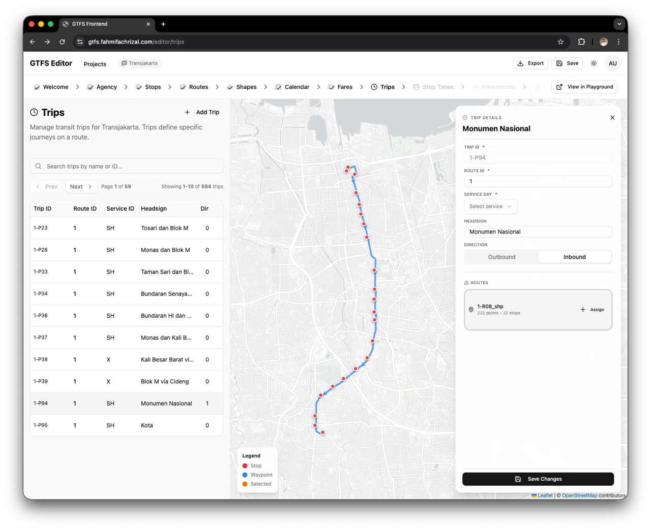The width and height of the screenshot is (651, 530).
Task: Open the Select service dropdown
Action: 490,207
